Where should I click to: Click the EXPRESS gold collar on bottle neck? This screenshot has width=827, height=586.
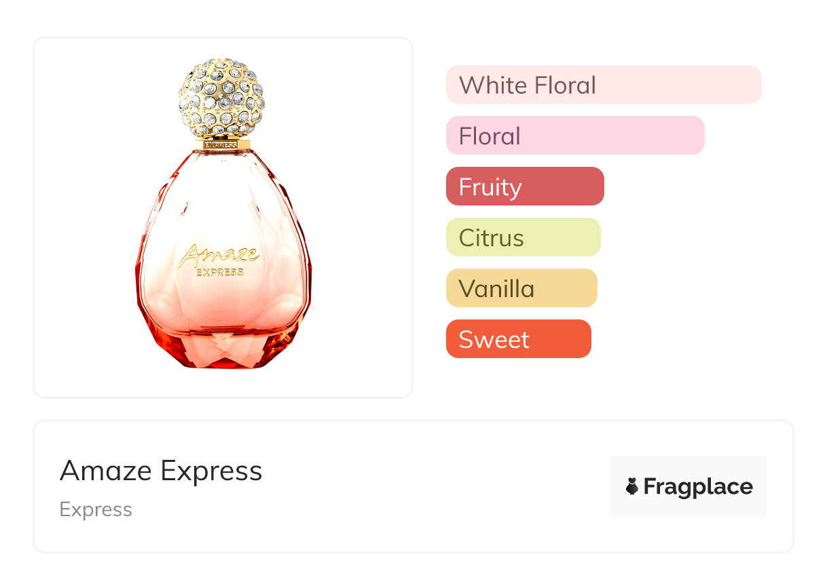point(221,144)
